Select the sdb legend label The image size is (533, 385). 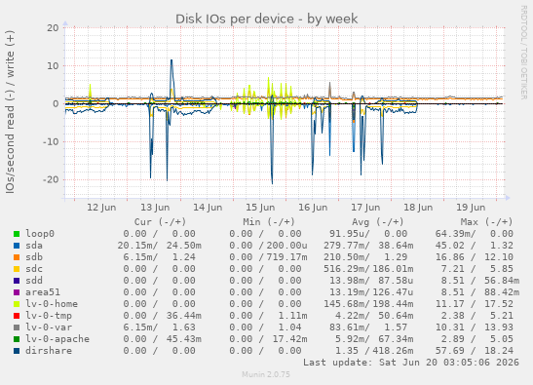pos(34,257)
